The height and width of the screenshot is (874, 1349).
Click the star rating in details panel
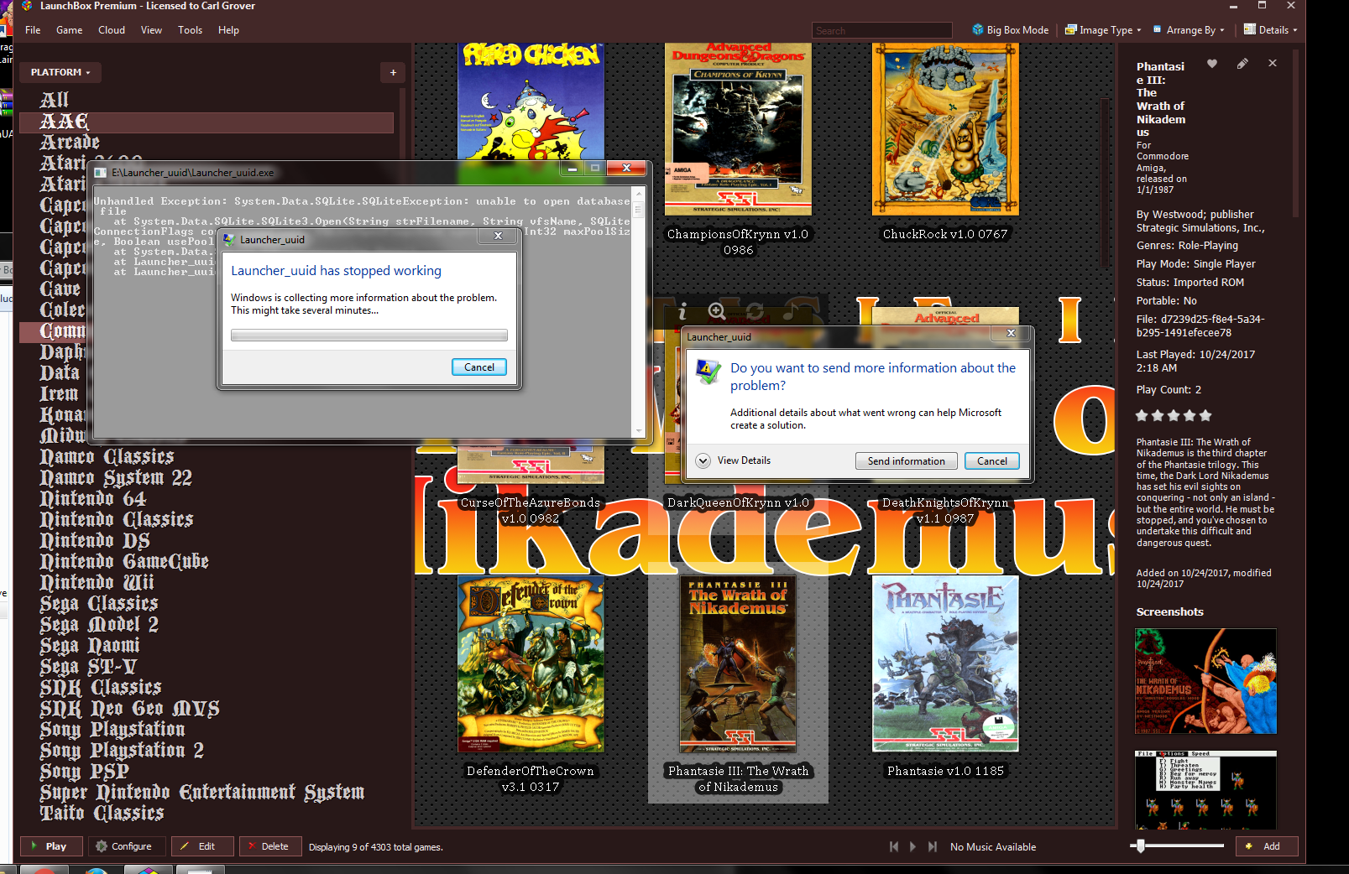click(x=1174, y=416)
